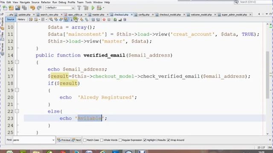The height and width of the screenshot is (153, 273).
Task: Click the scroll down arrow of editor scrollbar
Action: tap(267, 134)
